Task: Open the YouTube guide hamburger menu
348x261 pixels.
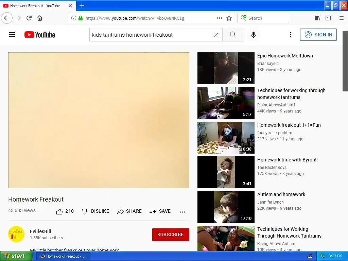Action: tap(12, 35)
